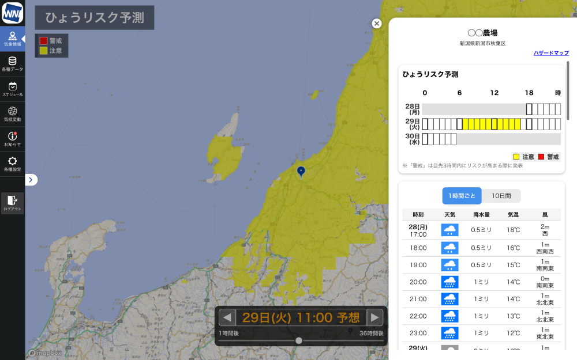The image size is (577, 360).
Task: Open 気候変動 climate change section
Action: (12, 114)
